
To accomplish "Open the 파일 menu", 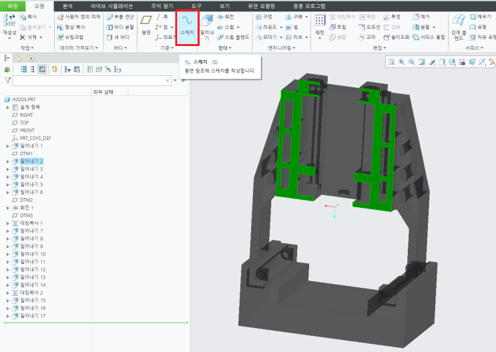I will click(13, 6).
